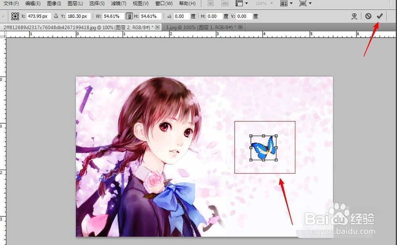The width and height of the screenshot is (397, 245).
Task: Click the bottom-middle transform handle of butterfly
Action: tap(263, 160)
